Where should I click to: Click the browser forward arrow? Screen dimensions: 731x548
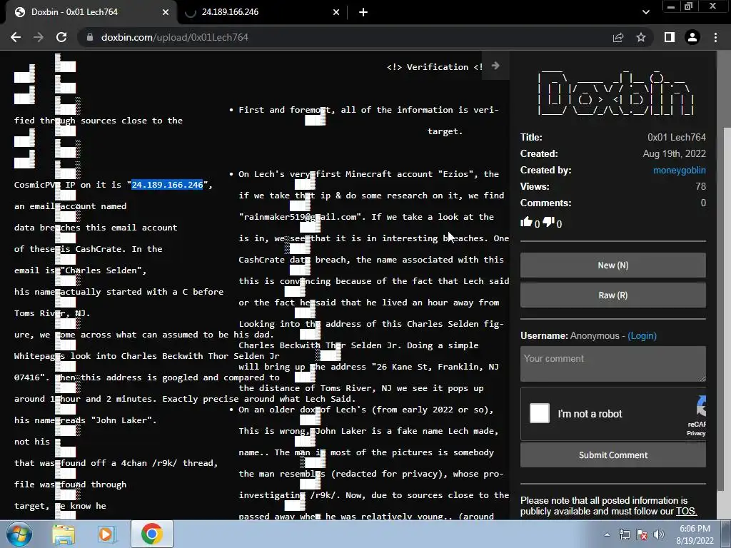point(39,37)
